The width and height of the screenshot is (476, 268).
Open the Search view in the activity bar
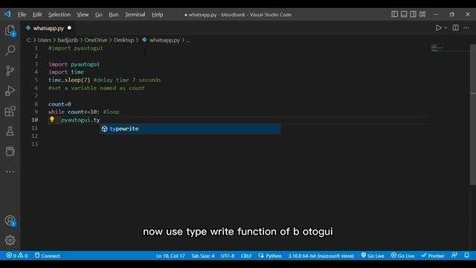[10, 50]
